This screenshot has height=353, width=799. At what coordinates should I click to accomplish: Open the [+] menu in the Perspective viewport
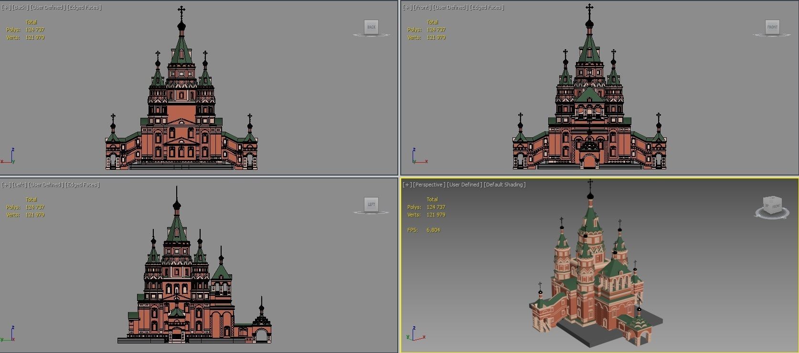[407, 185]
